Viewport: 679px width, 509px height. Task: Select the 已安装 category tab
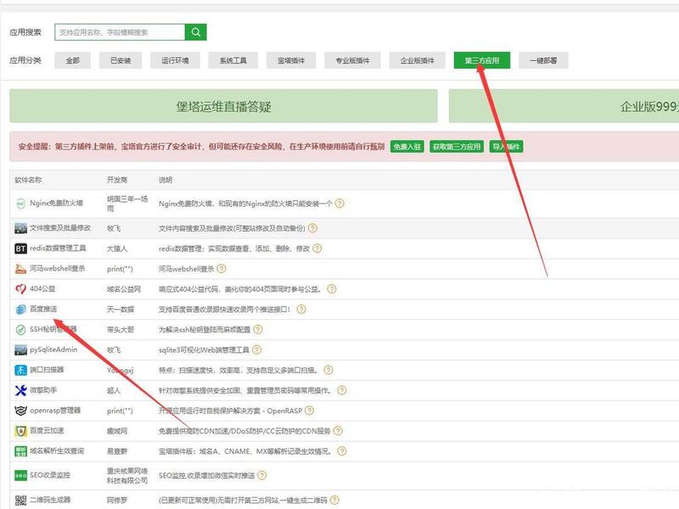pyautogui.click(x=121, y=60)
